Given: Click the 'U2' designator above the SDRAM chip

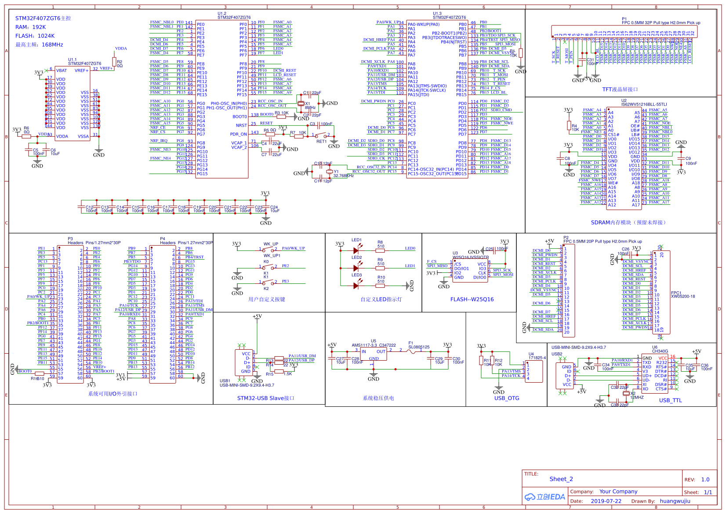Looking at the screenshot, I should point(624,101).
